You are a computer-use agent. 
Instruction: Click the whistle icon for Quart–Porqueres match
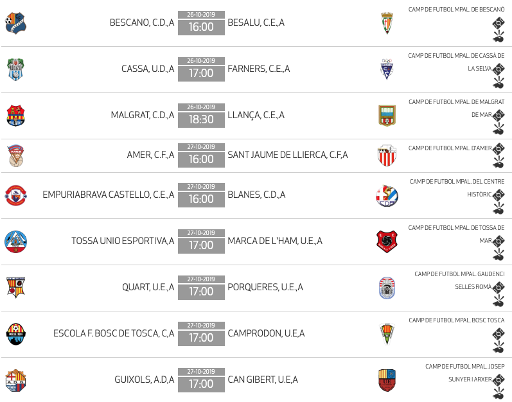pos(498,300)
